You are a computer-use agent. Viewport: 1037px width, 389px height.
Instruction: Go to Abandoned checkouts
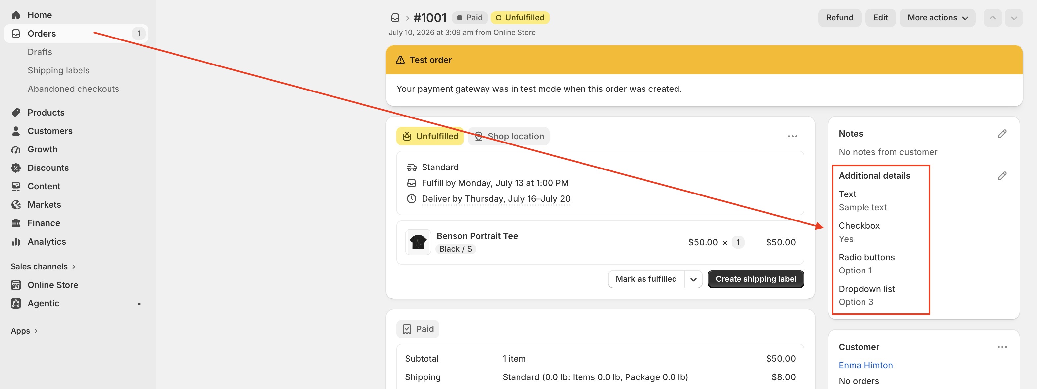pyautogui.click(x=73, y=89)
